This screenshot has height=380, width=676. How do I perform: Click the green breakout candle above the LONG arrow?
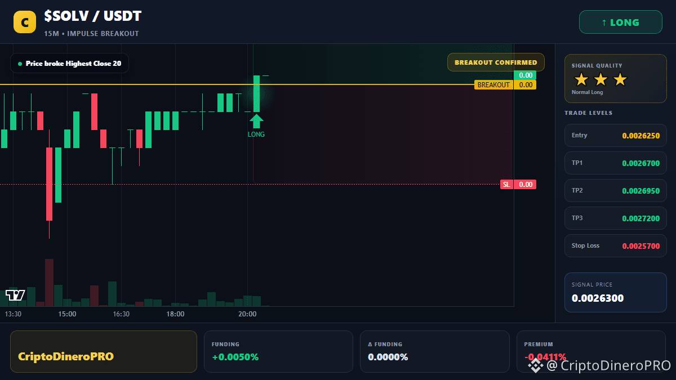256,94
